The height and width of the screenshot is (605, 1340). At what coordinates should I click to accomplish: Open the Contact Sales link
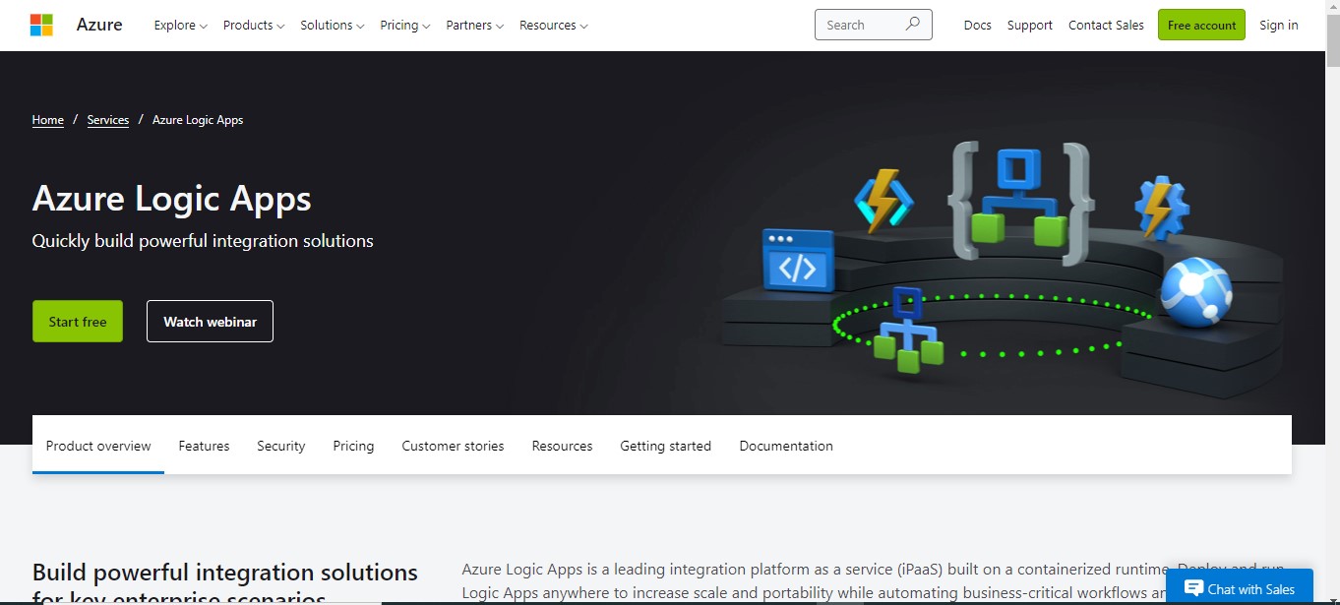click(x=1106, y=26)
